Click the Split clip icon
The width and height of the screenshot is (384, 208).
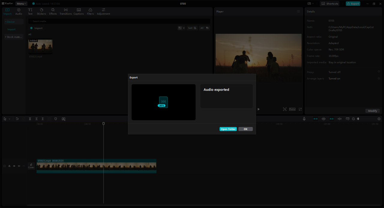tap(30, 119)
